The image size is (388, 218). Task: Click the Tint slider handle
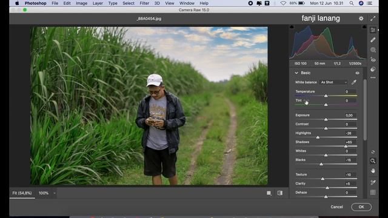(x=326, y=105)
